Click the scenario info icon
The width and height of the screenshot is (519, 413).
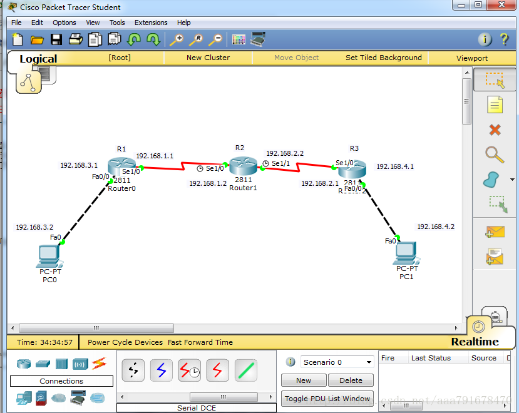[290, 362]
